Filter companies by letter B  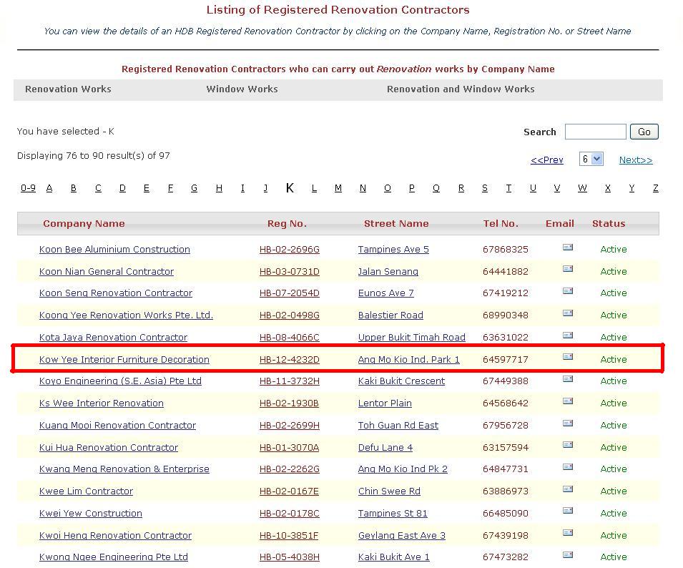pos(74,188)
